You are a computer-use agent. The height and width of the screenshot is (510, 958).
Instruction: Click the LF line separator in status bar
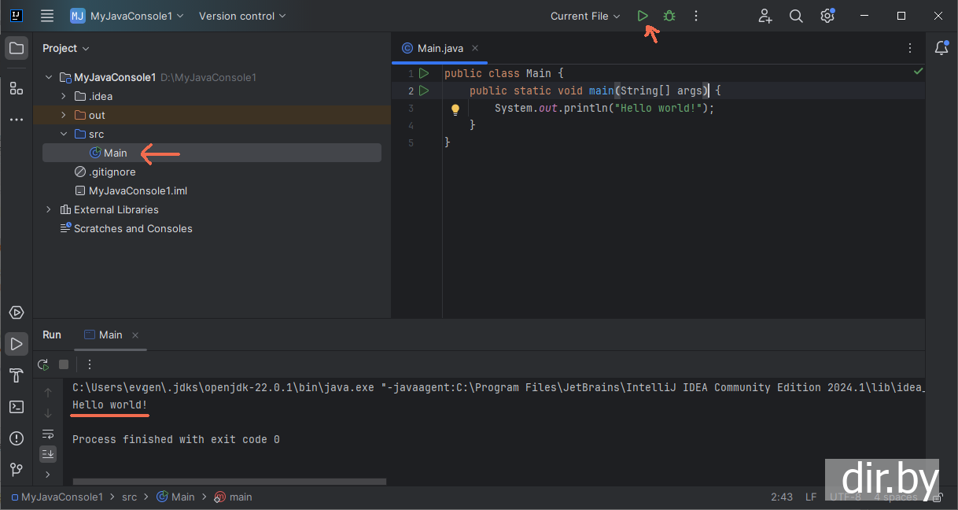coord(810,497)
